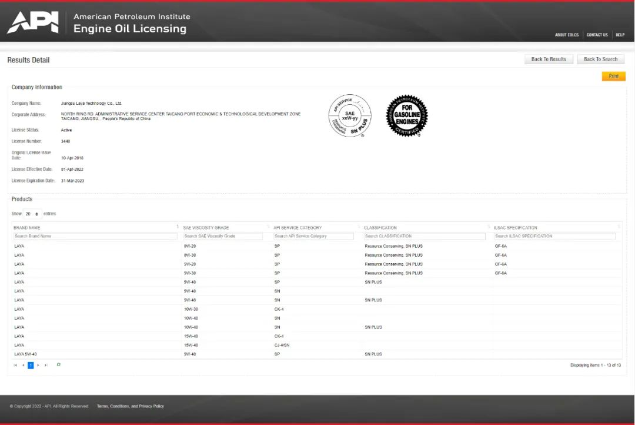Click the Back To Search button
The width and height of the screenshot is (635, 425).
tap(600, 59)
